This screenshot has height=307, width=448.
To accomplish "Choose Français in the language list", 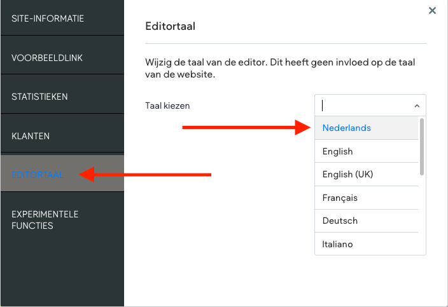I will [340, 198].
